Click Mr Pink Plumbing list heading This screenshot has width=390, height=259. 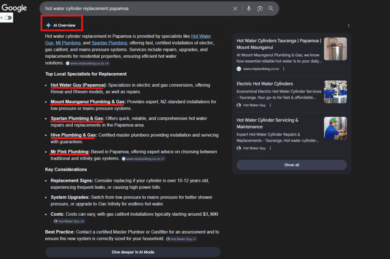tap(70, 152)
